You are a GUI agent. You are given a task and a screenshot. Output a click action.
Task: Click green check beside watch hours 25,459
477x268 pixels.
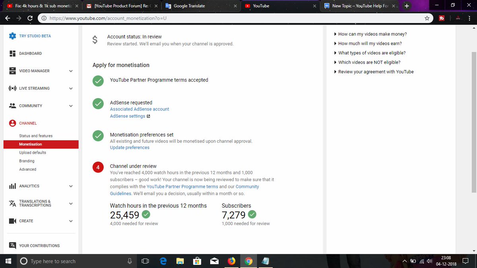click(146, 214)
